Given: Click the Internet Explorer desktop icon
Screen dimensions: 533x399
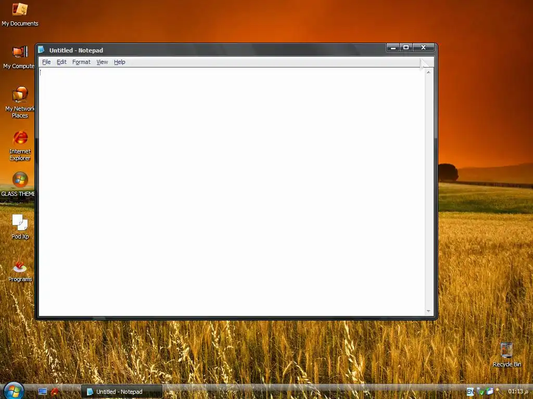Looking at the screenshot, I should coord(20,145).
